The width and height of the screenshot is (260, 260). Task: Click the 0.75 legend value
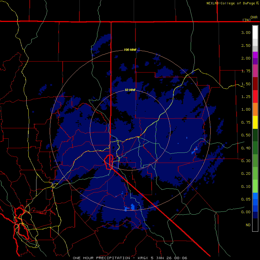(x=246, y=122)
